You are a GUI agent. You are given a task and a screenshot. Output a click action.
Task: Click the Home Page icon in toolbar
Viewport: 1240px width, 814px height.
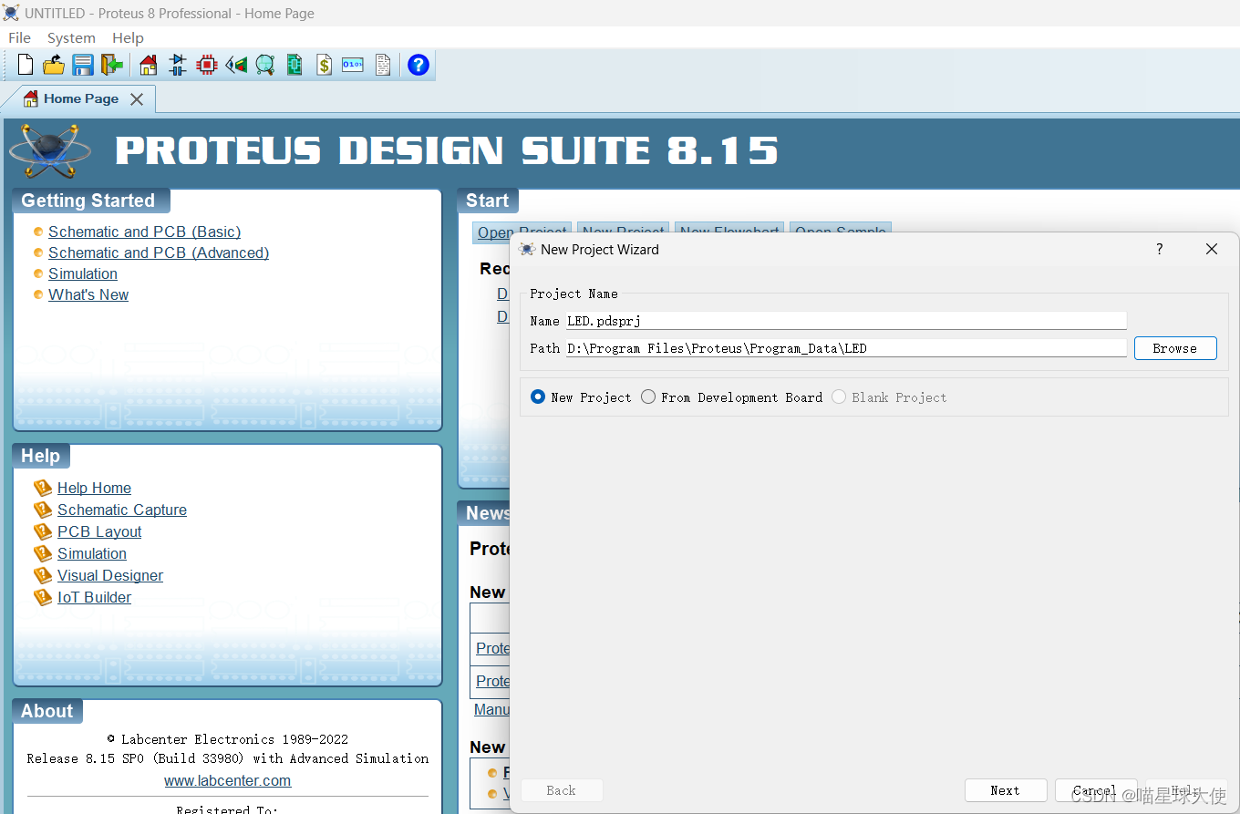point(148,65)
